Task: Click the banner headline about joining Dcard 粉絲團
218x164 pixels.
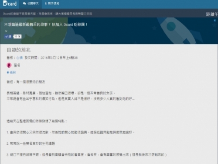Action: pos(46,24)
